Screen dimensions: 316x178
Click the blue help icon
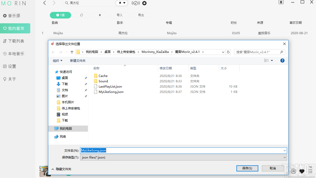tap(282, 61)
